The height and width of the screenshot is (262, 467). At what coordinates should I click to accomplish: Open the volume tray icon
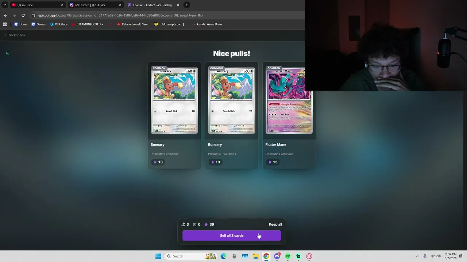tap(439, 256)
